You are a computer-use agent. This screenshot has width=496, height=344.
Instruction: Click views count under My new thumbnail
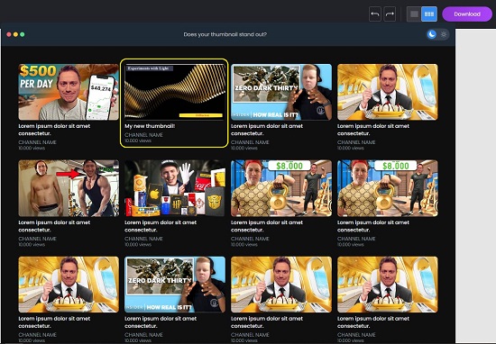tap(138, 140)
